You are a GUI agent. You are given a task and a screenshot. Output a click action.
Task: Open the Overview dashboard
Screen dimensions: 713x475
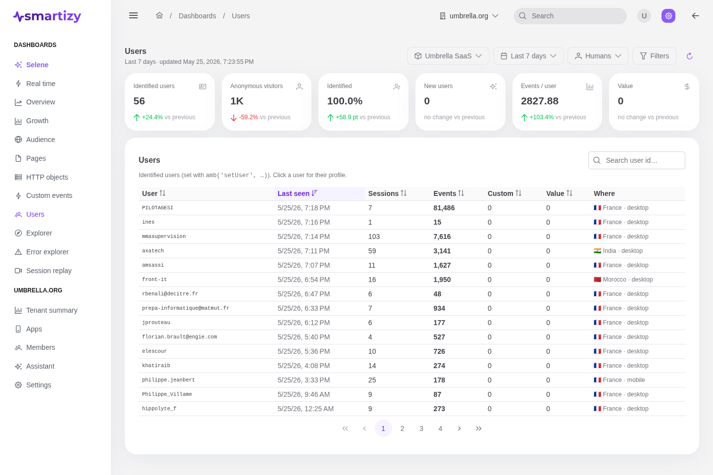pyautogui.click(x=55, y=102)
